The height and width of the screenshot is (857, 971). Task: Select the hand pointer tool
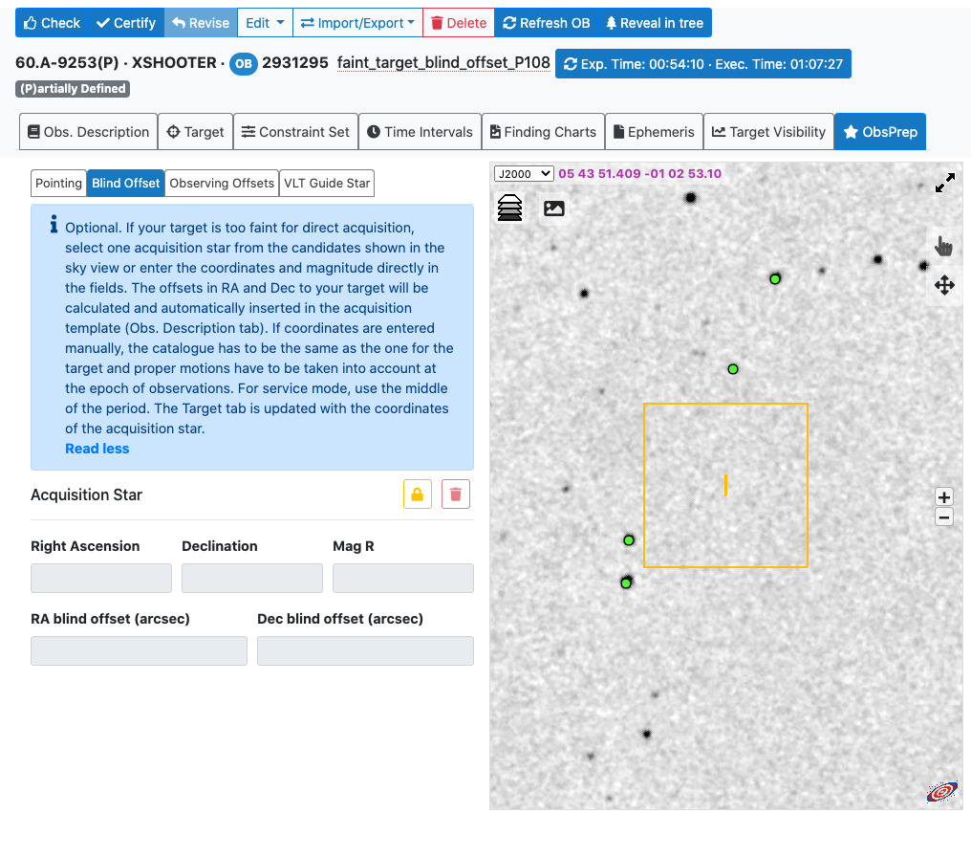(944, 247)
